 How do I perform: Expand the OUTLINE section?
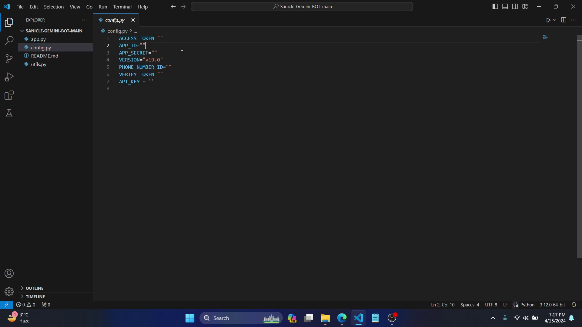pyautogui.click(x=35, y=288)
